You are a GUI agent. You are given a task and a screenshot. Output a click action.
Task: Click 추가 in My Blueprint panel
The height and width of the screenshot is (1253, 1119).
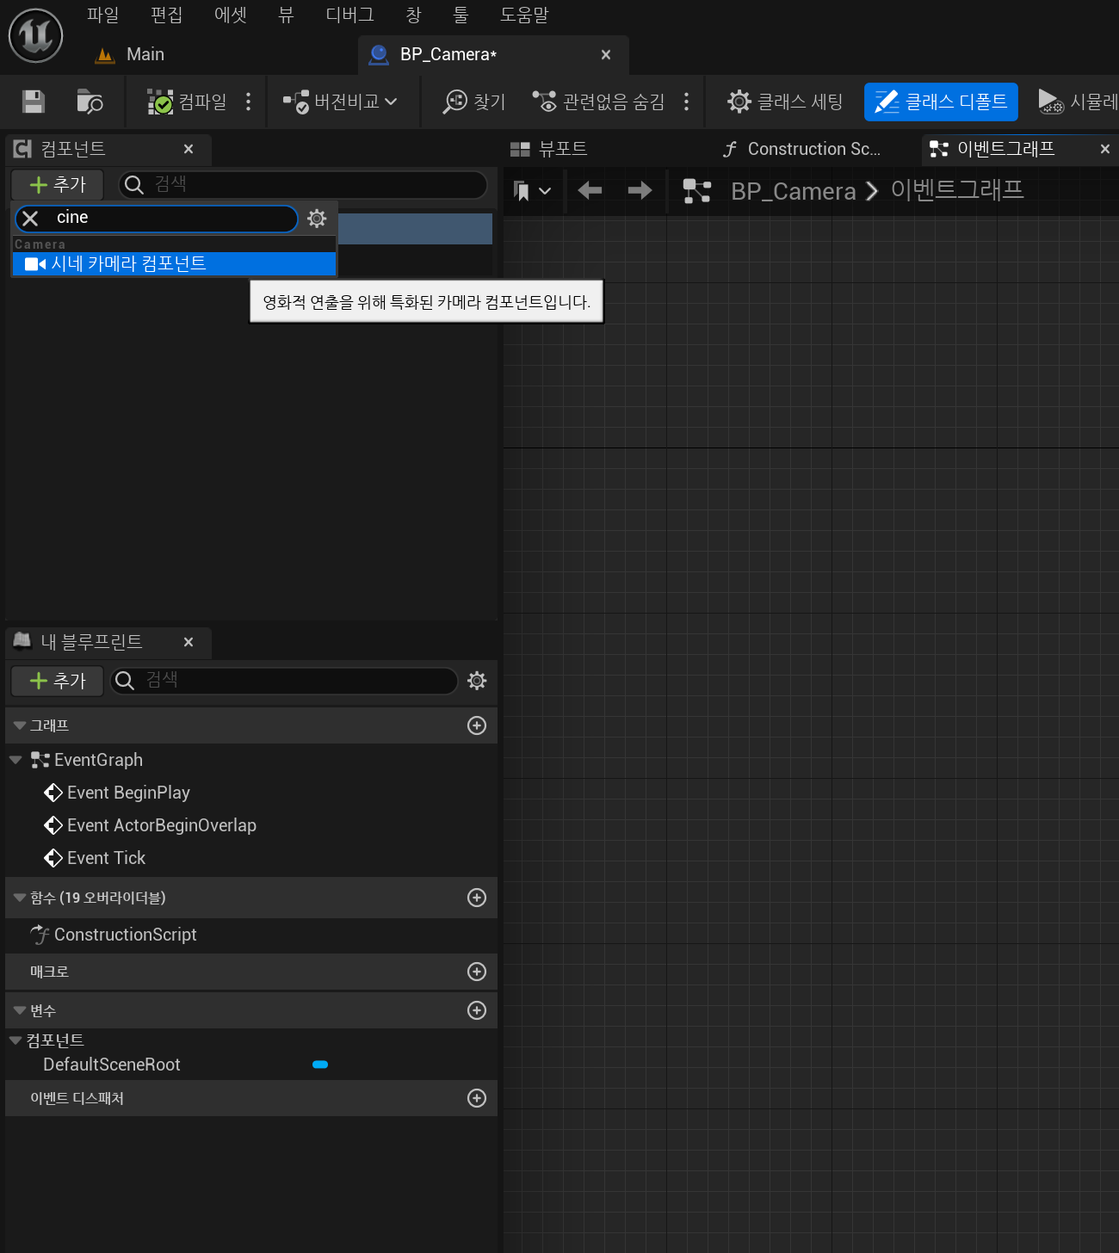(x=58, y=681)
